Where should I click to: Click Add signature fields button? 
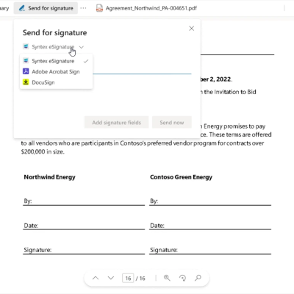click(x=117, y=123)
